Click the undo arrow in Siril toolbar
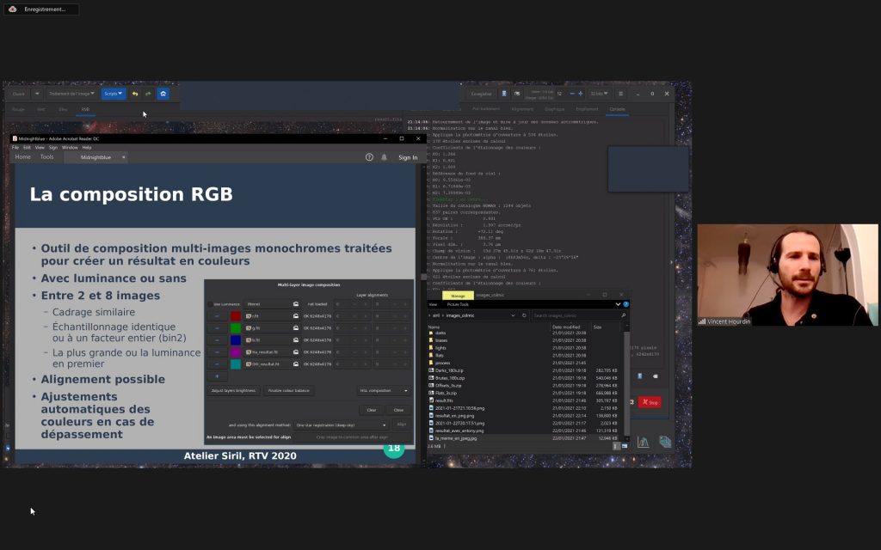 pyautogui.click(x=135, y=94)
